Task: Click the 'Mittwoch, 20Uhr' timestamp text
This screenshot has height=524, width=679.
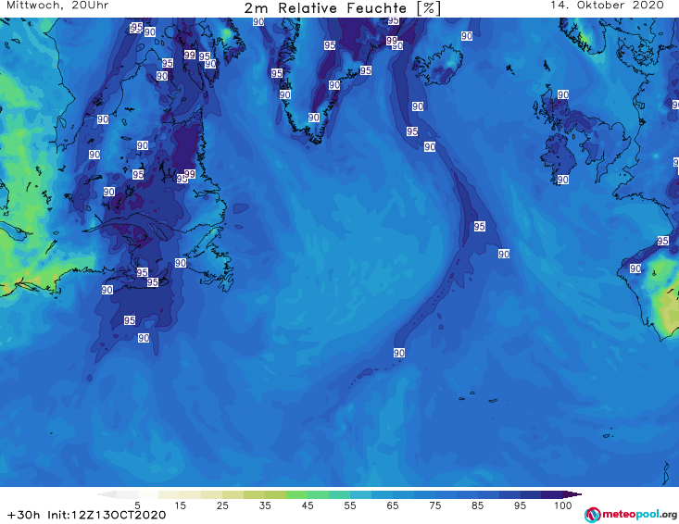Action: (57, 6)
